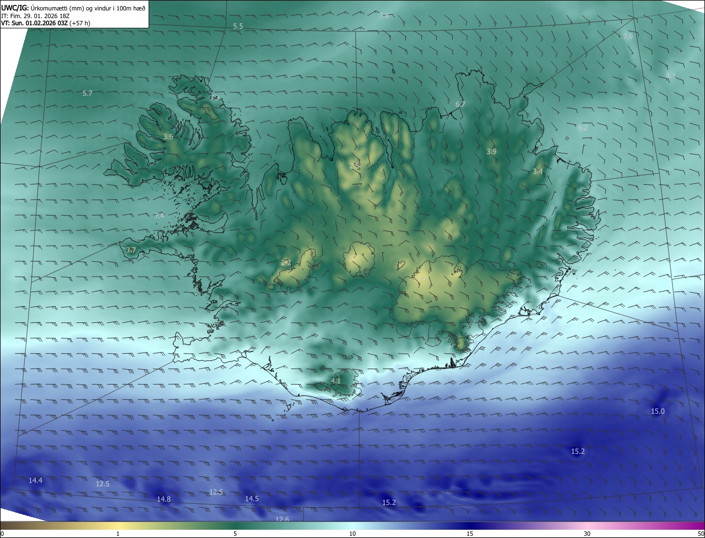This screenshot has height=538, width=705.
Task: Click the 4.1 value on south glacier
Action: pyautogui.click(x=336, y=381)
